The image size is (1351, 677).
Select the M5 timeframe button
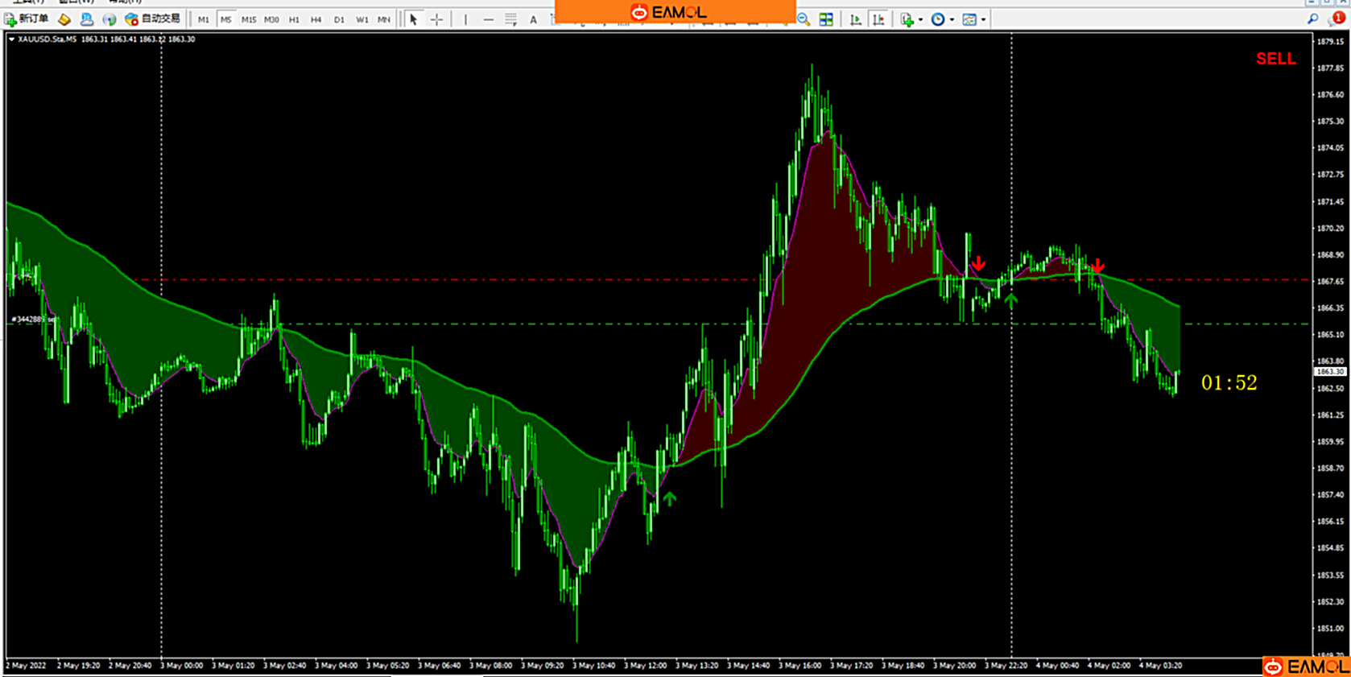(226, 19)
